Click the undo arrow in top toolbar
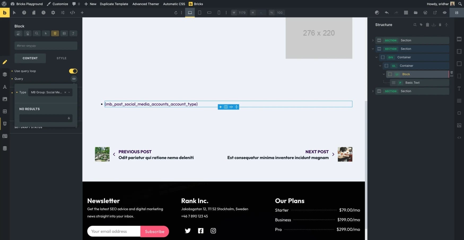Viewport: 464px width, 240px height. [387, 13]
